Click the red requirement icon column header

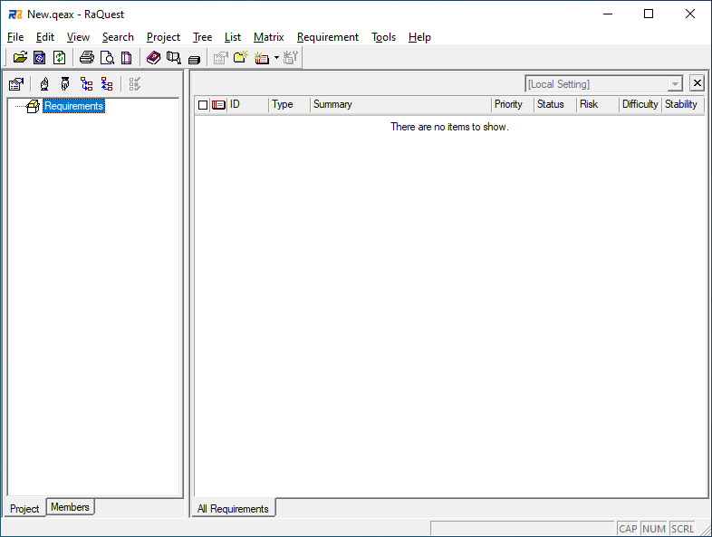(x=218, y=105)
